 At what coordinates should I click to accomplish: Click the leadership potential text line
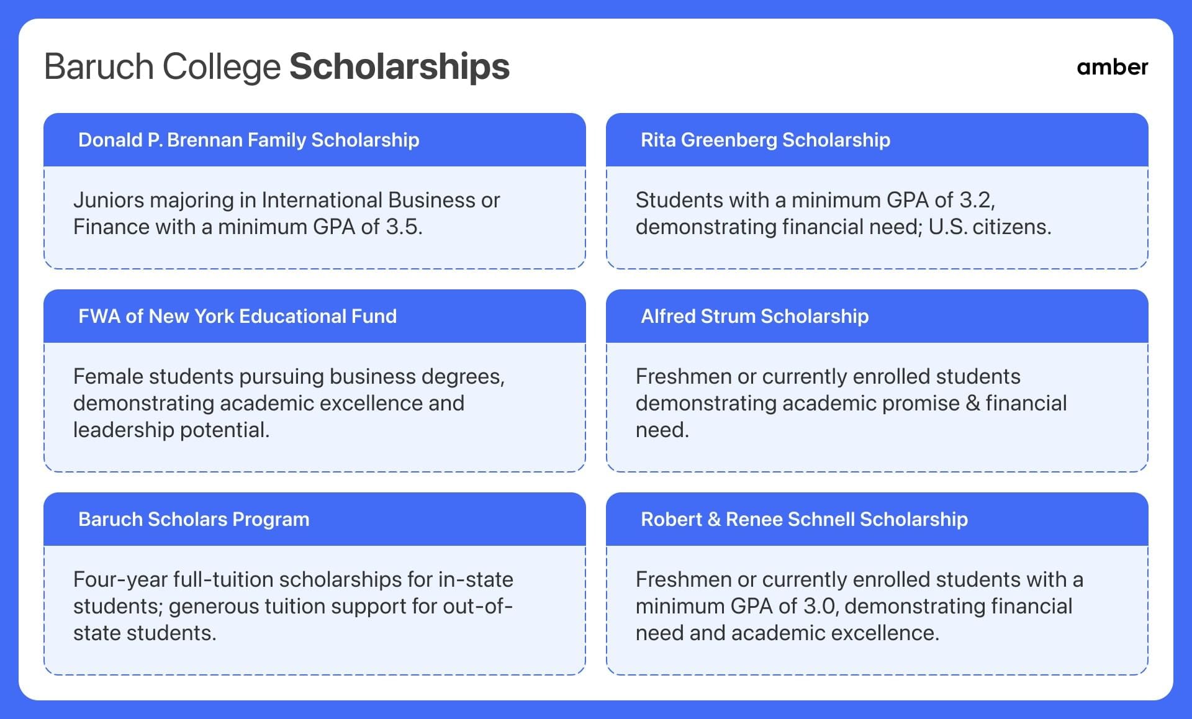(171, 430)
